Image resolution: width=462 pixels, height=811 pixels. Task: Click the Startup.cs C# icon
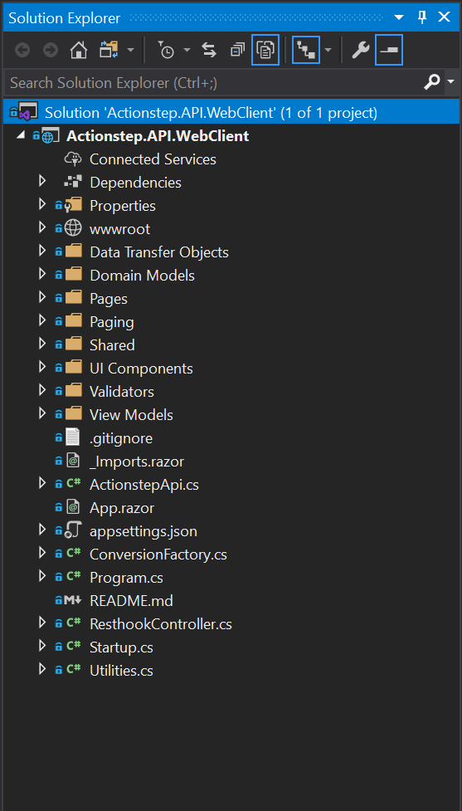pos(73,647)
